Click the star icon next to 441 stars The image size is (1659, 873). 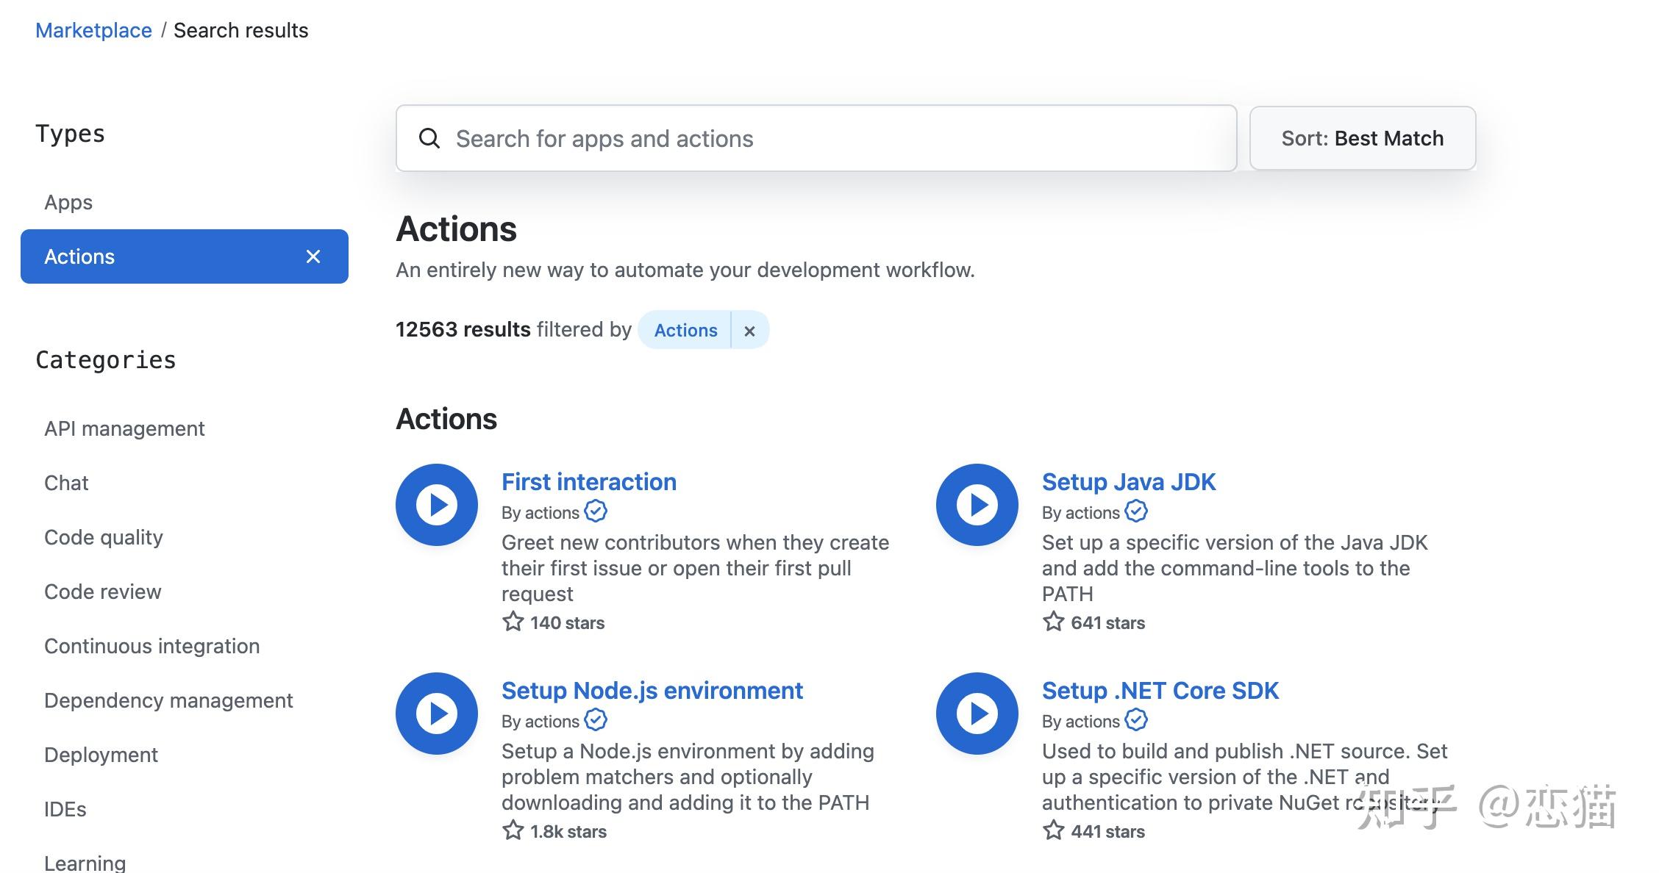[x=1054, y=831]
